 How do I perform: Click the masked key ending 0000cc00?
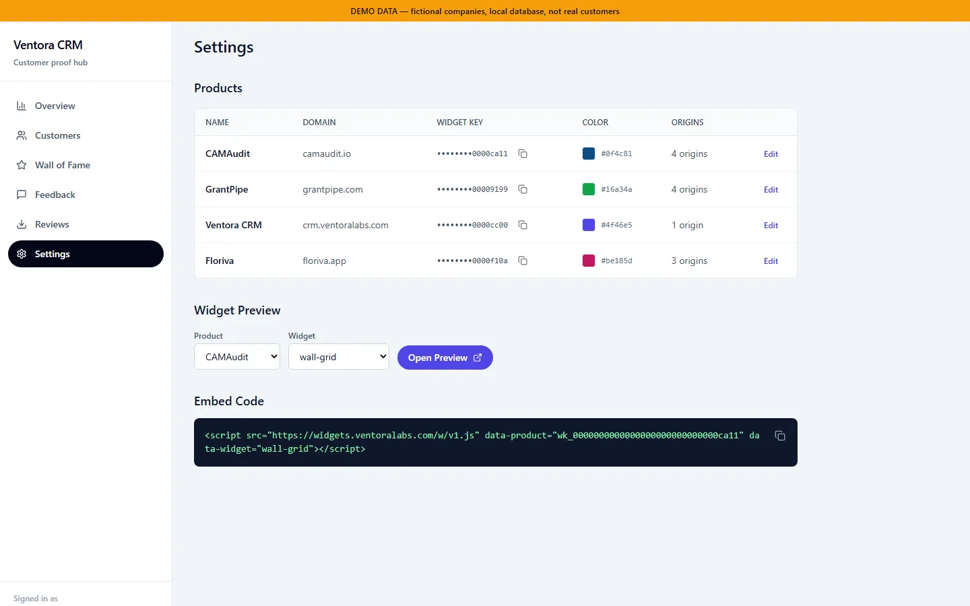point(472,225)
